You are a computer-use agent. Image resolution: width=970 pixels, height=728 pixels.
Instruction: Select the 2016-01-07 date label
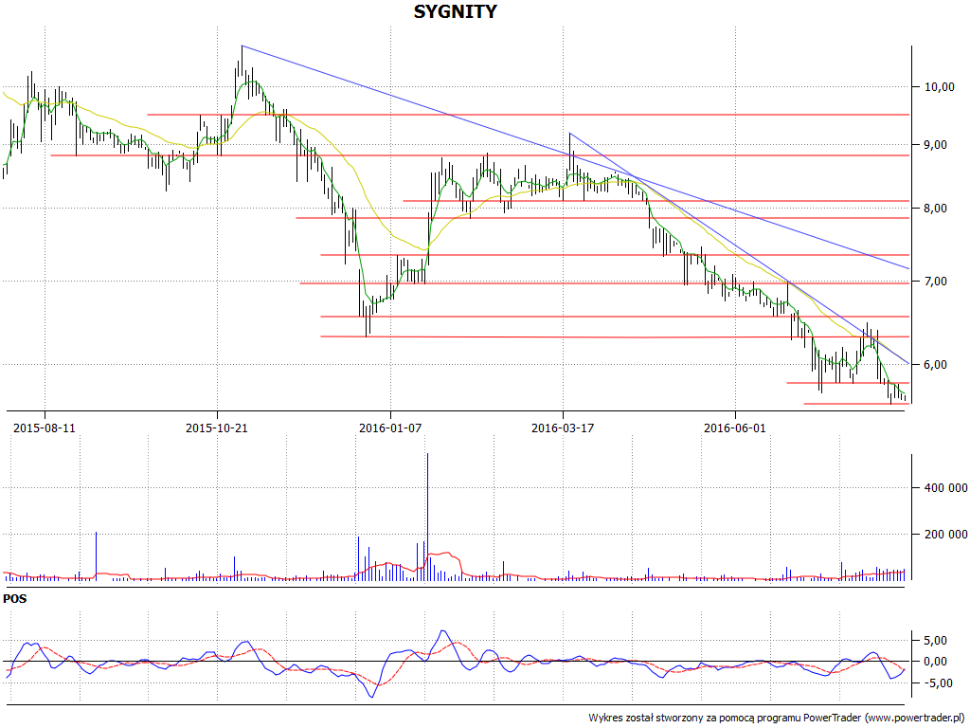point(389,428)
